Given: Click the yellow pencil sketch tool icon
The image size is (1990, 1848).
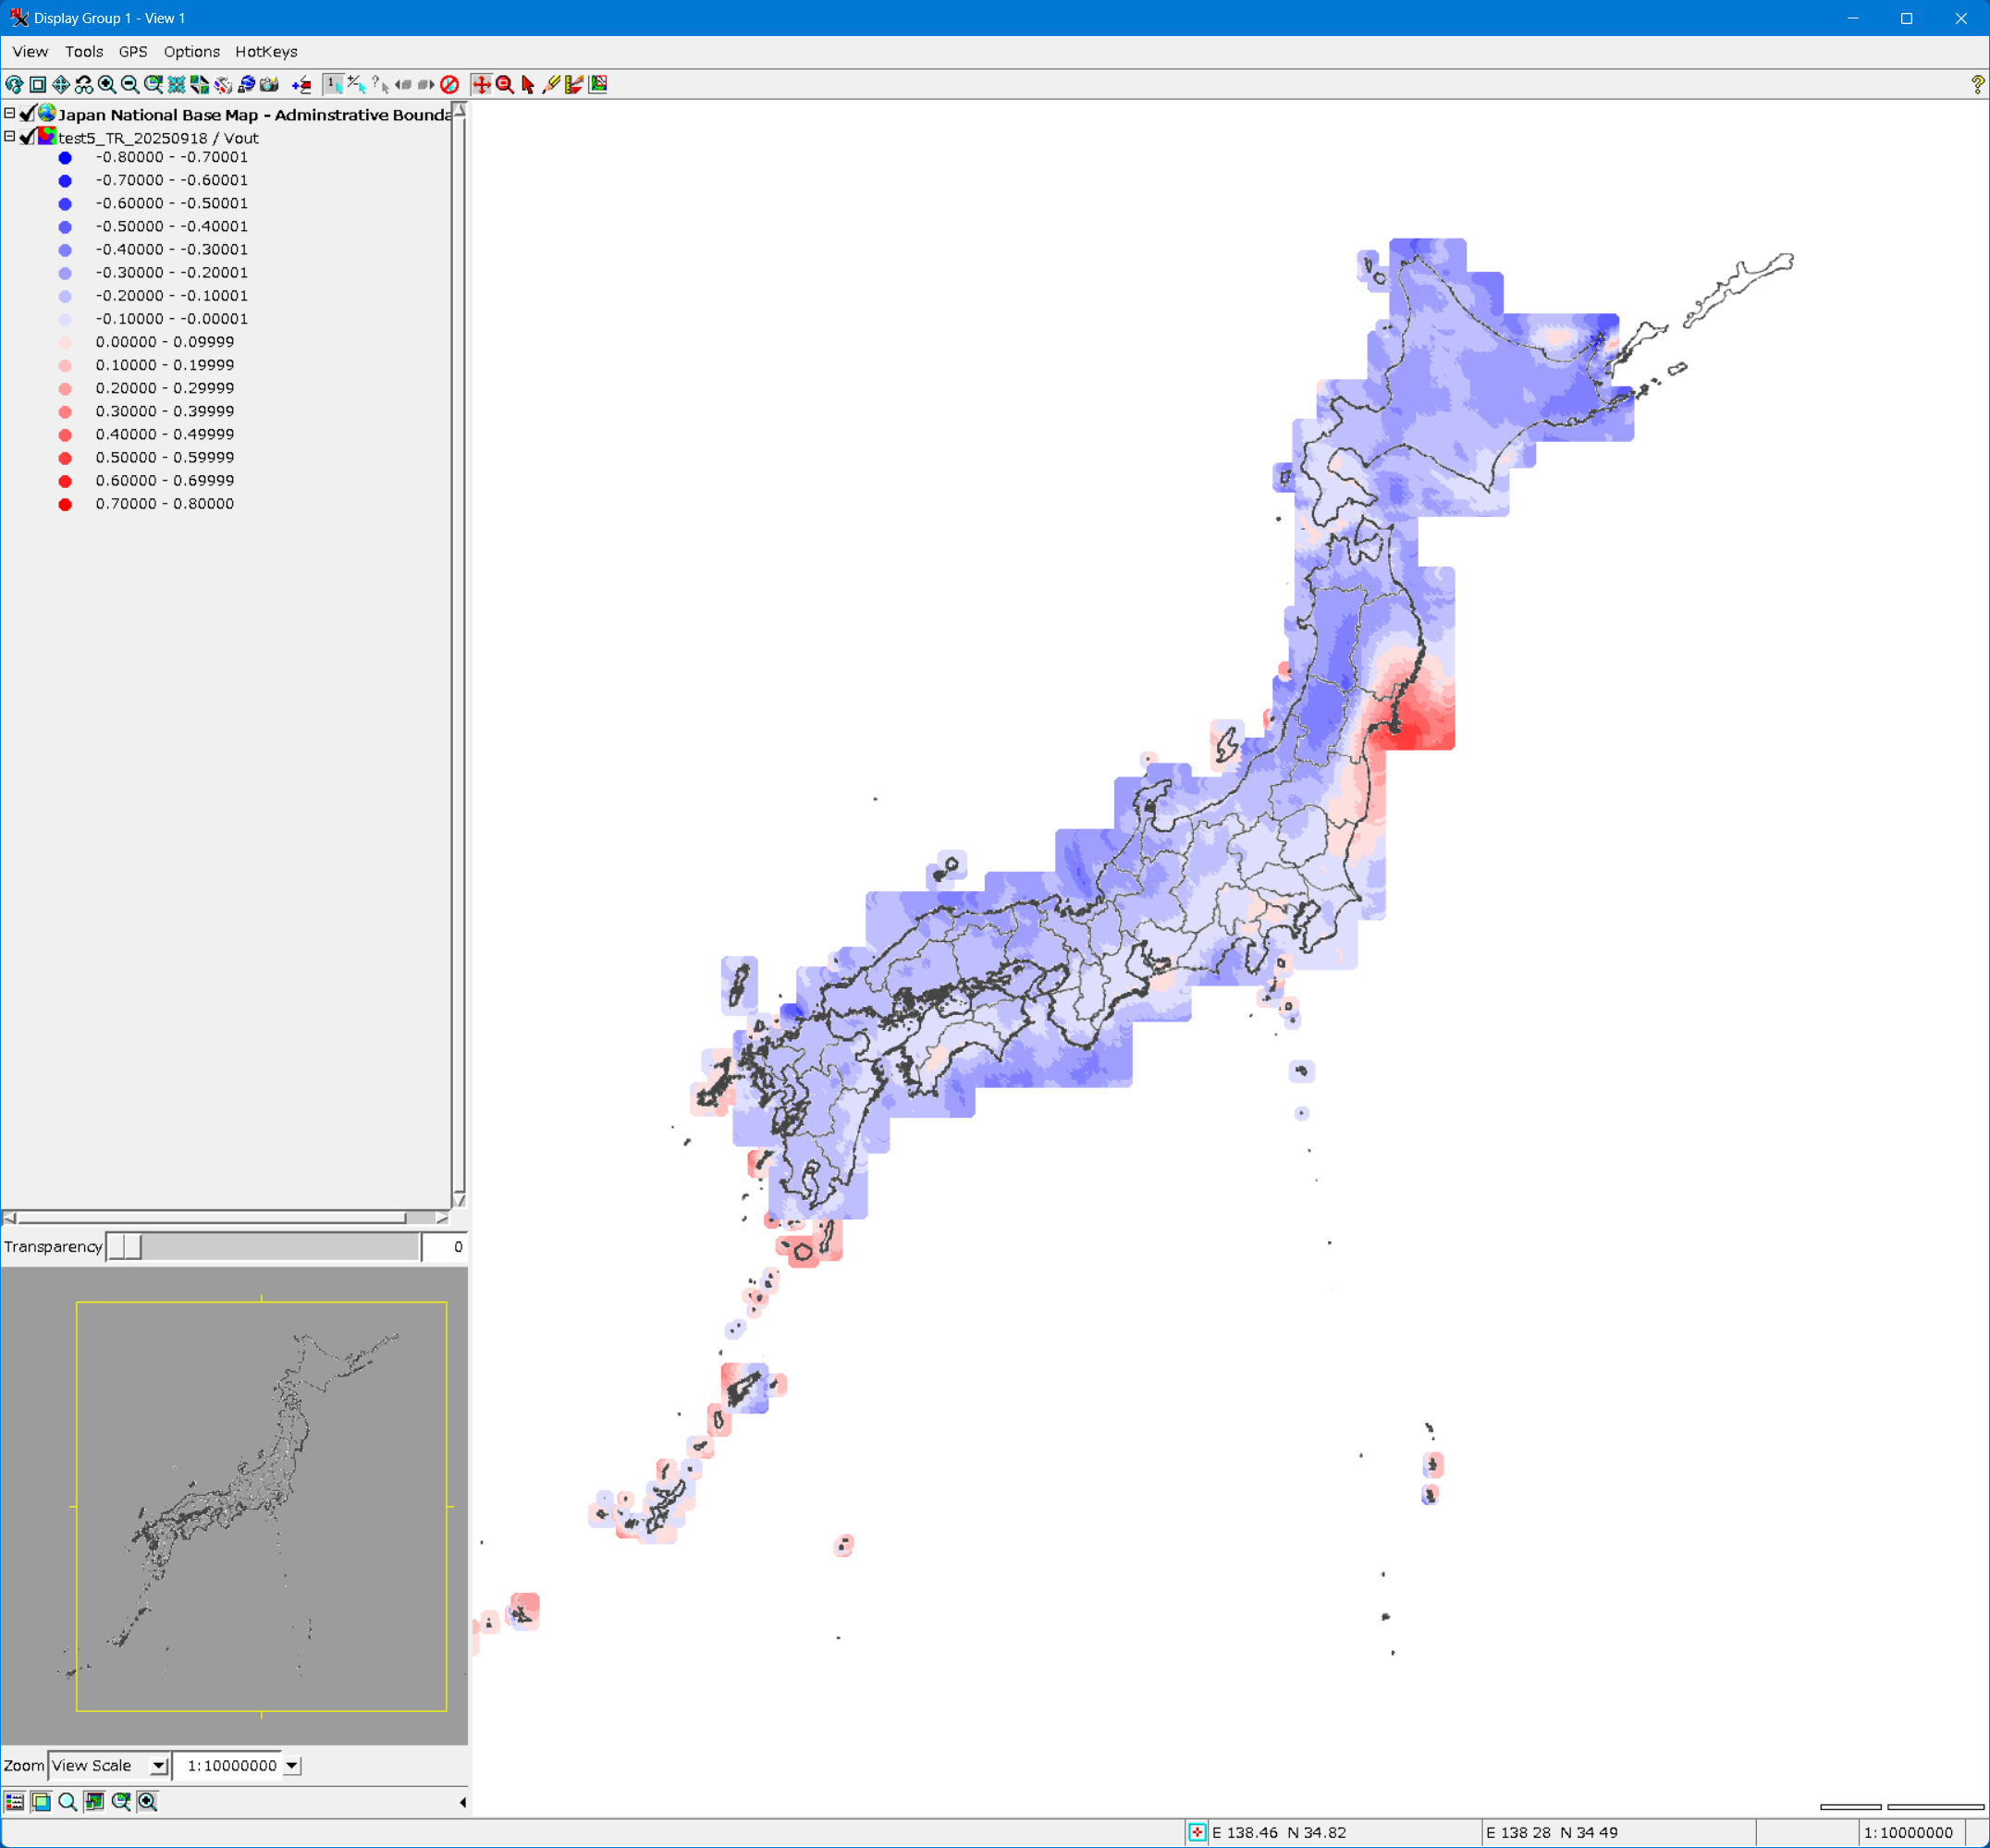Looking at the screenshot, I should coord(550,85).
